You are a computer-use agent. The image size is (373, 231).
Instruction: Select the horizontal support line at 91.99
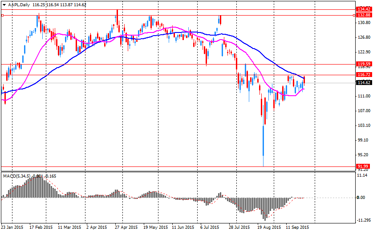(x=178, y=167)
